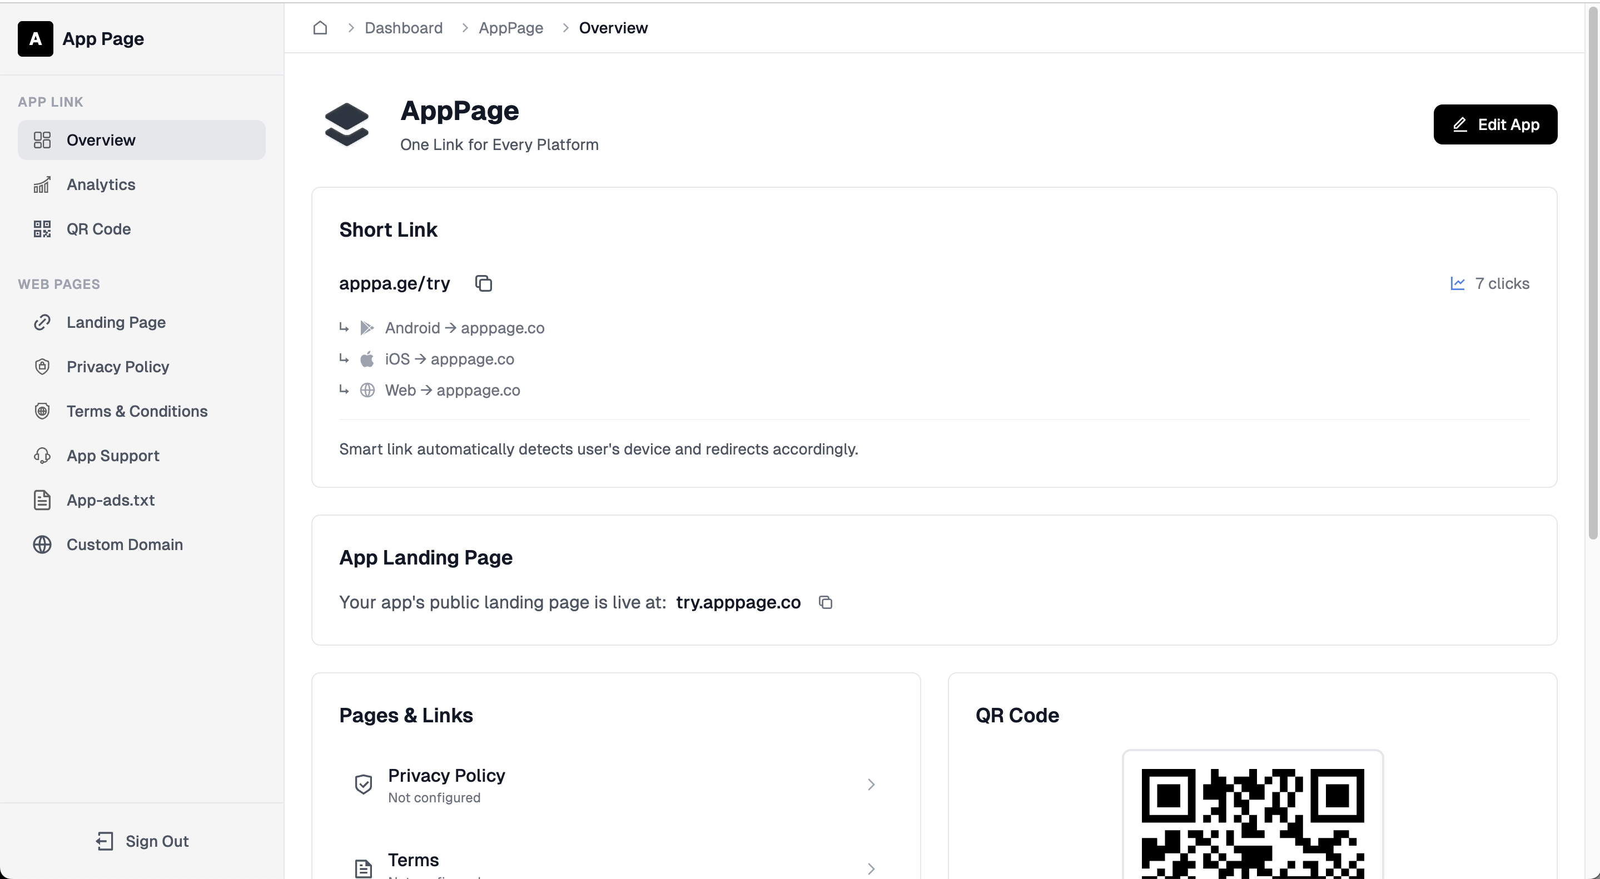The image size is (1600, 879).
Task: Copy the apppa.ge/try short link
Action: [483, 284]
